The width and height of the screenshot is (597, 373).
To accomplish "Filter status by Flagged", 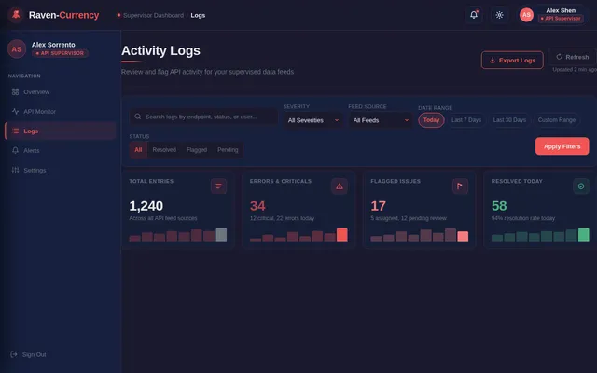I will point(197,149).
